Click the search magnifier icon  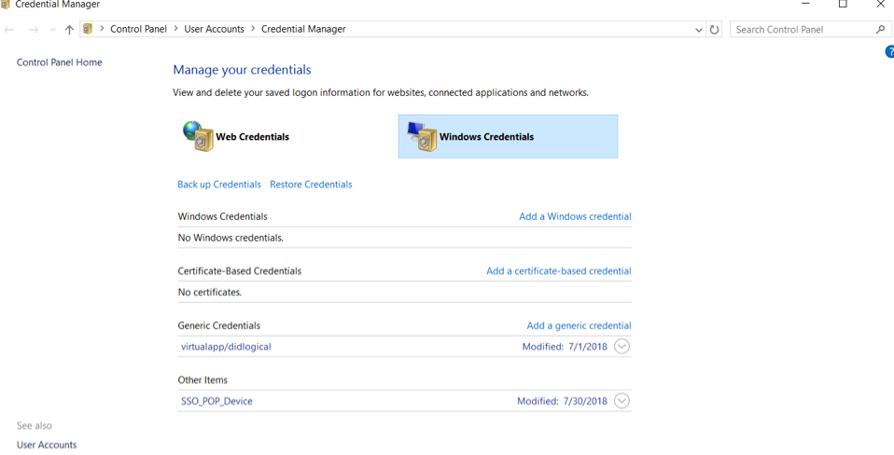pos(880,30)
